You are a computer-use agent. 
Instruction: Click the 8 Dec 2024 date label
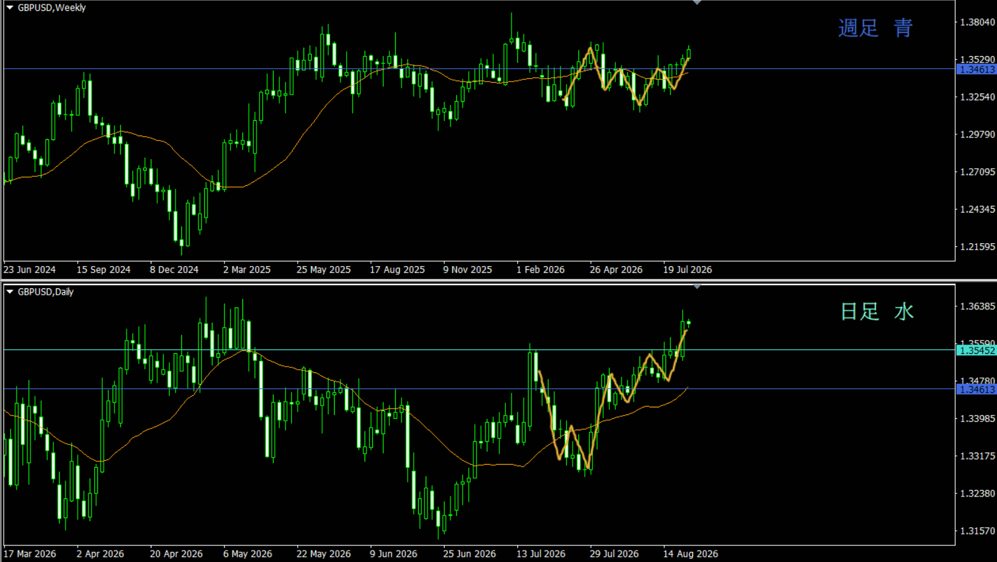[174, 270]
